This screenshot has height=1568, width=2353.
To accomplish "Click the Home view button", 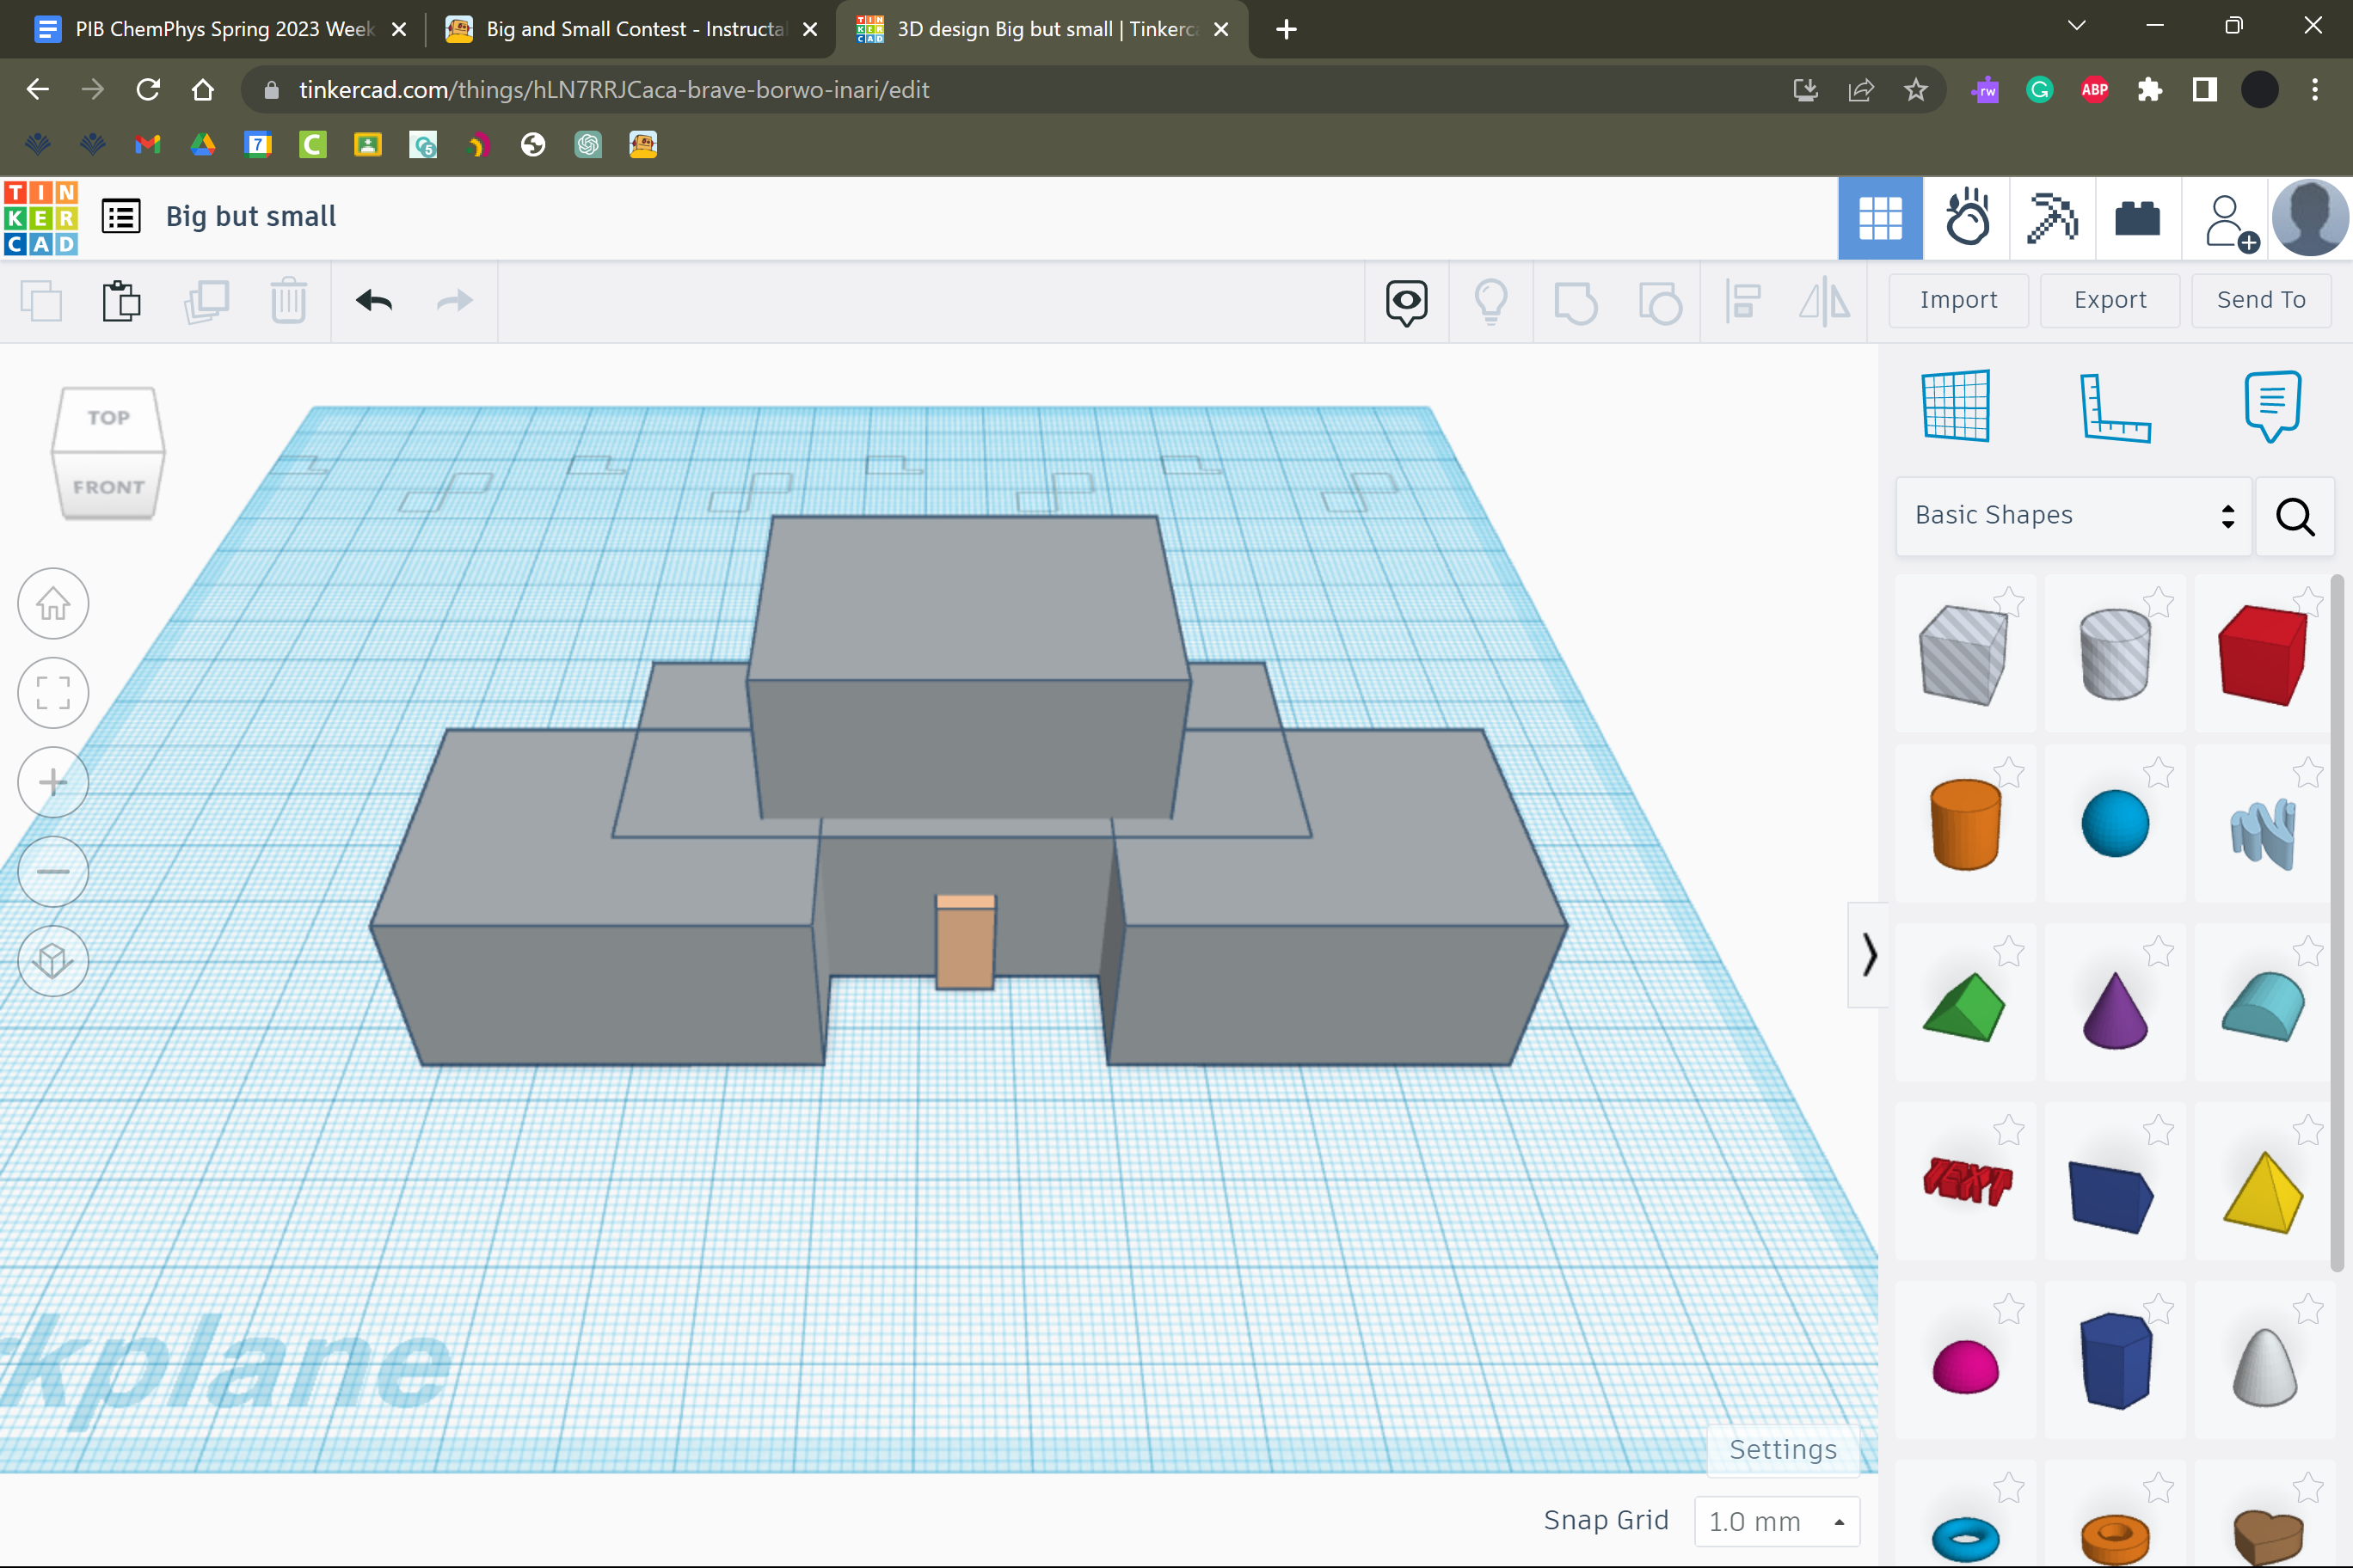I will click(x=53, y=604).
